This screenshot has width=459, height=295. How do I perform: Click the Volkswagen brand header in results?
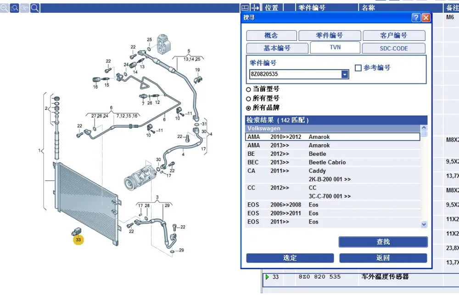[332, 128]
